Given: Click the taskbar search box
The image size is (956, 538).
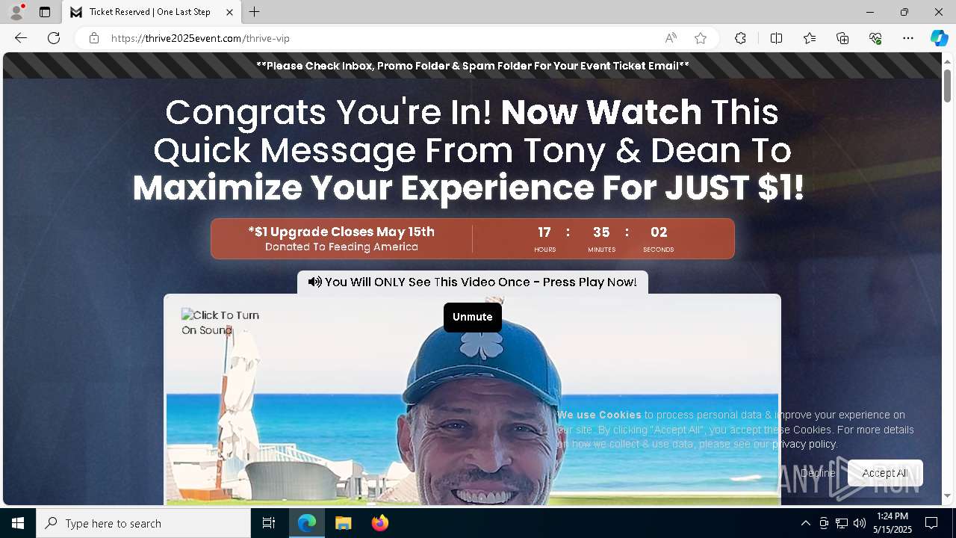Looking at the screenshot, I should (143, 523).
